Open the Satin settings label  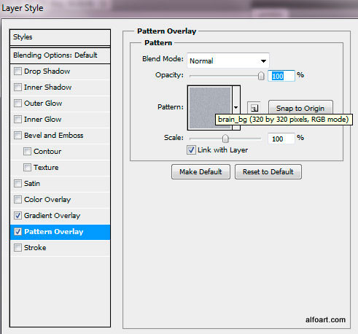[32, 184]
